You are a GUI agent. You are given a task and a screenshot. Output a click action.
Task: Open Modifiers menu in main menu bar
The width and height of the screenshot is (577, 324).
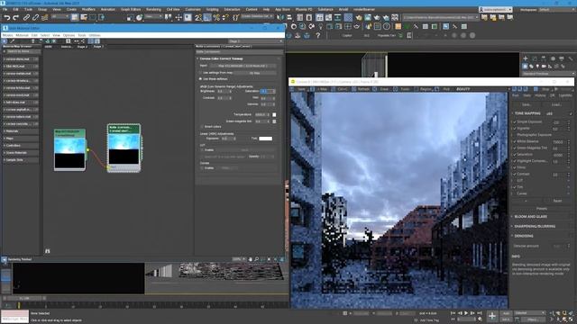point(88,9)
